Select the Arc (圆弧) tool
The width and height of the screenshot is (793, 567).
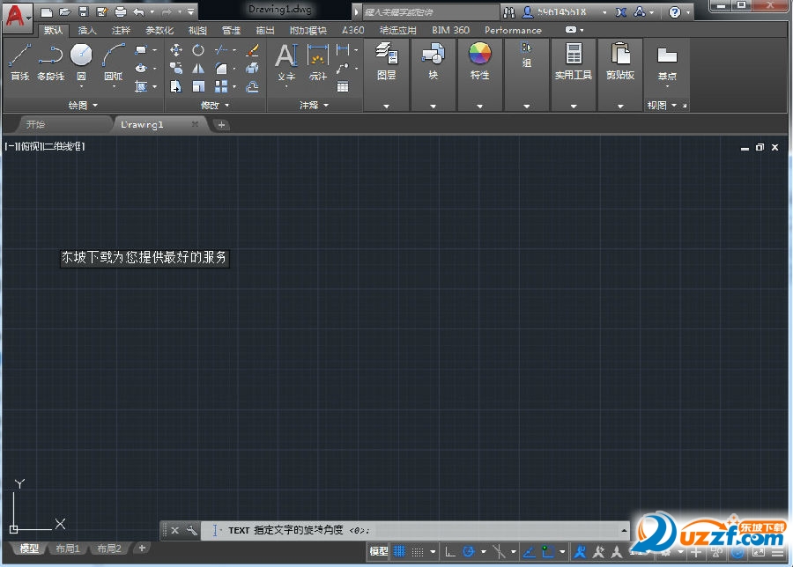pos(114,63)
